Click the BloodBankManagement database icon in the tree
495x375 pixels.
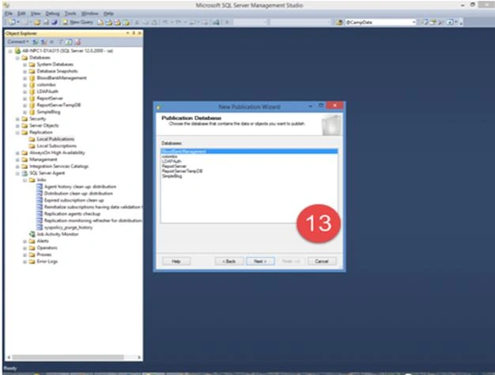(x=32, y=78)
